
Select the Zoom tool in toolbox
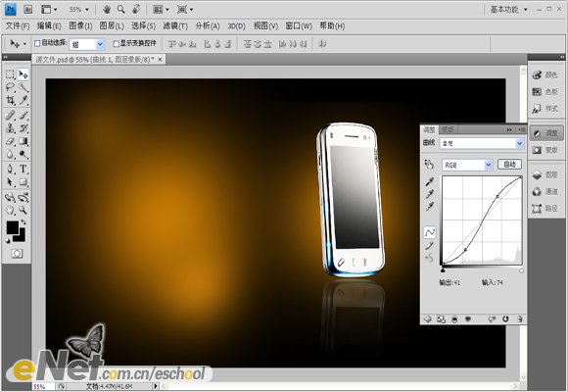24,210
